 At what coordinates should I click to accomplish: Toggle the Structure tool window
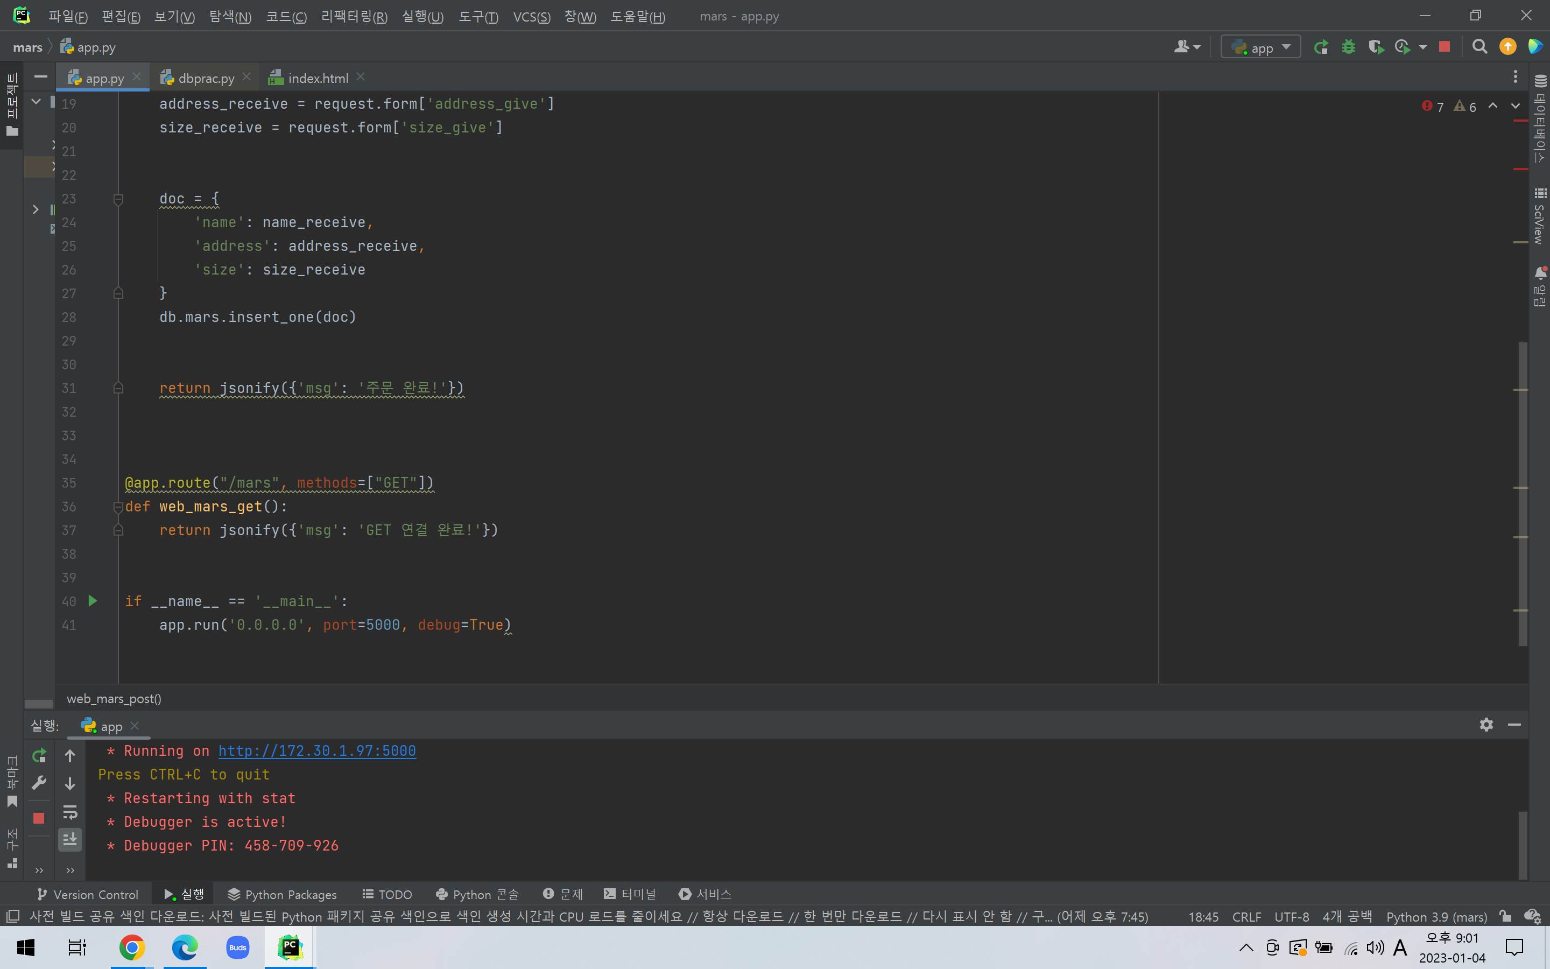click(11, 849)
